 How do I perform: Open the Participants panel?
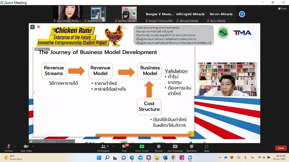pos(103,148)
